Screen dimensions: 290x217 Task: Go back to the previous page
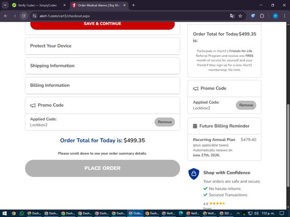click(6, 16)
